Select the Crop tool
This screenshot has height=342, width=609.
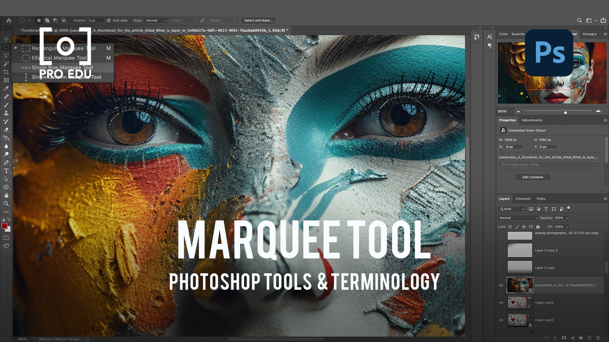6,72
